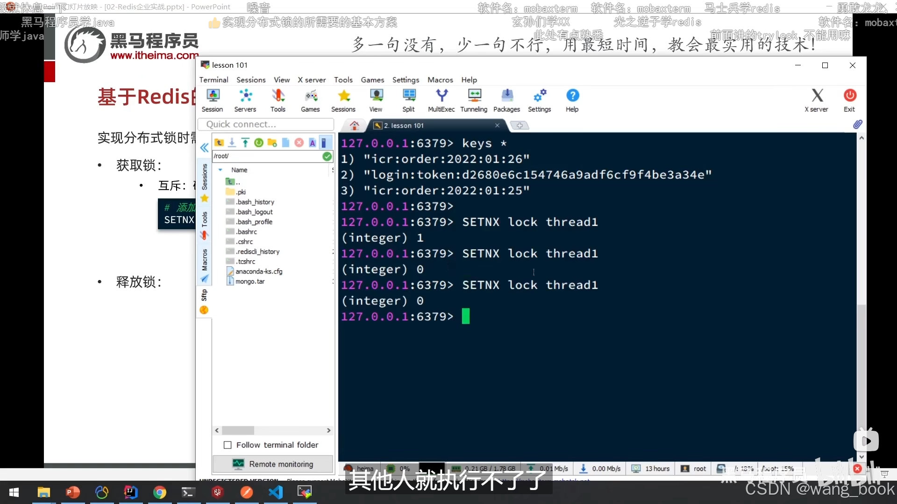The image size is (897, 504).
Task: Open the Packages toolbar icon
Action: click(x=506, y=100)
